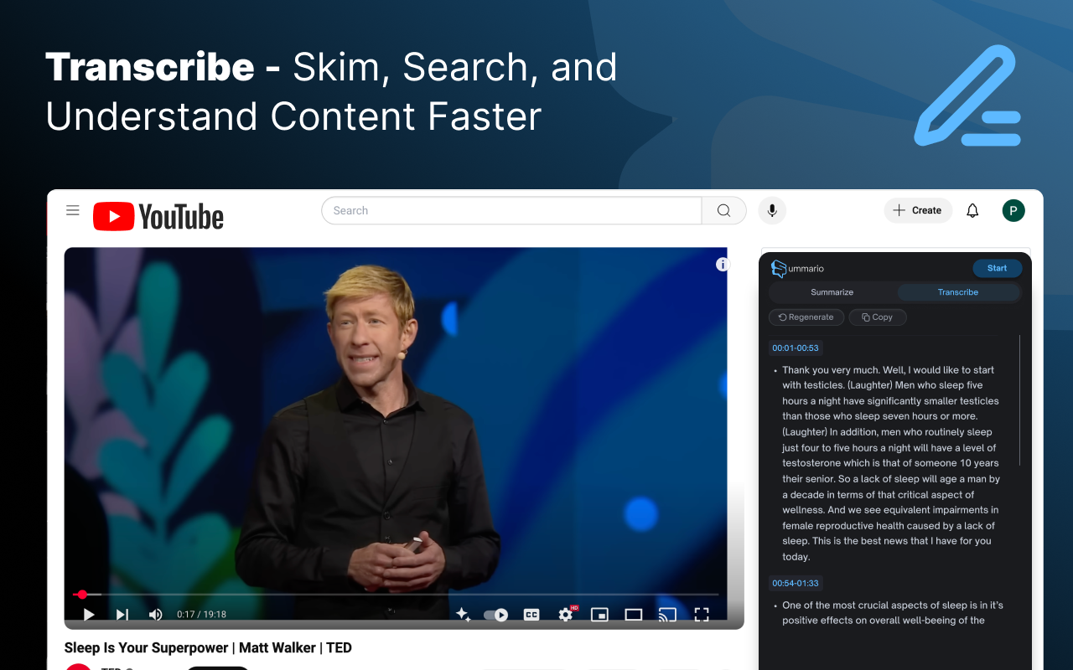Image resolution: width=1073 pixels, height=670 pixels.
Task: Play the video
Action: point(89,615)
